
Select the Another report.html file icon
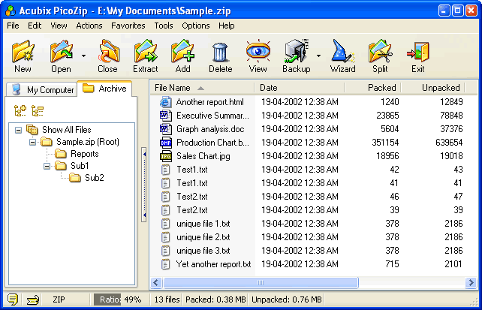[166, 102]
